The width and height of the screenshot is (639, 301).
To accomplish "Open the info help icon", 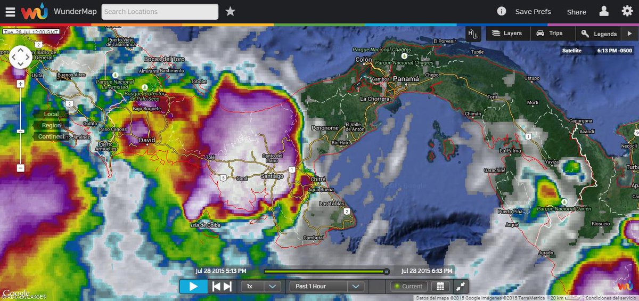I will click(x=502, y=11).
